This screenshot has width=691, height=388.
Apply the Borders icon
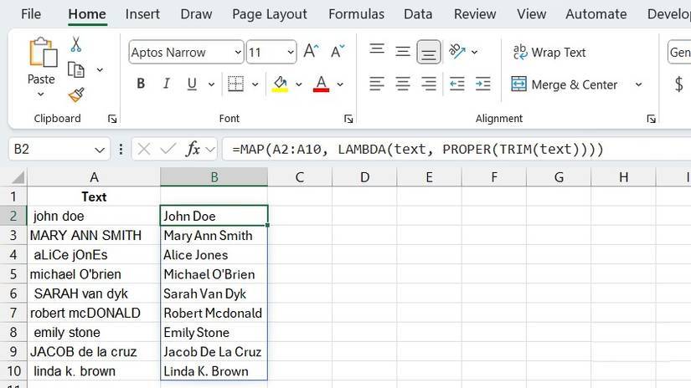tap(235, 84)
